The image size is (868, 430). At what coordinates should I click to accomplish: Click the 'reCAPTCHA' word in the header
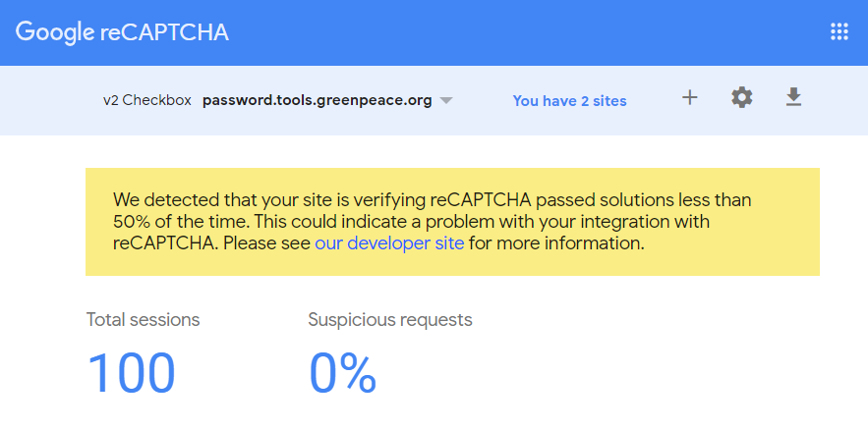(x=164, y=32)
